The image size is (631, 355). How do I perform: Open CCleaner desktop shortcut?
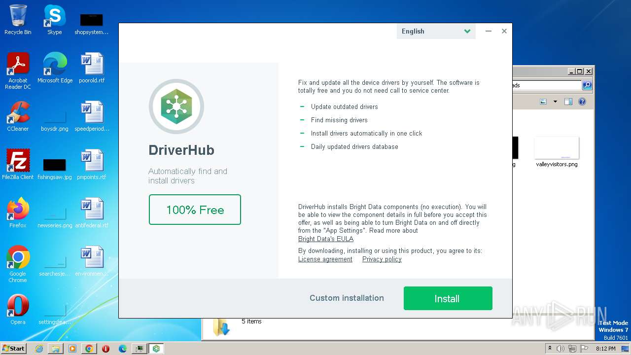pos(18,116)
